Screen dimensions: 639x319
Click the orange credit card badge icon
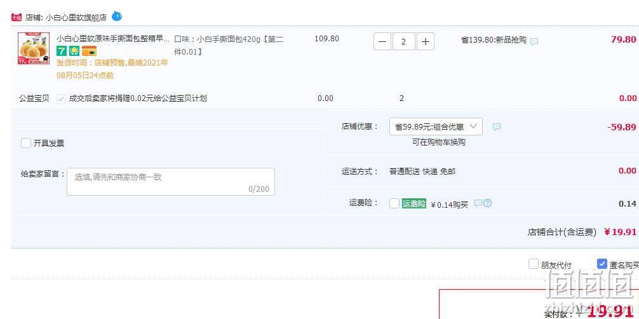pos(89,51)
